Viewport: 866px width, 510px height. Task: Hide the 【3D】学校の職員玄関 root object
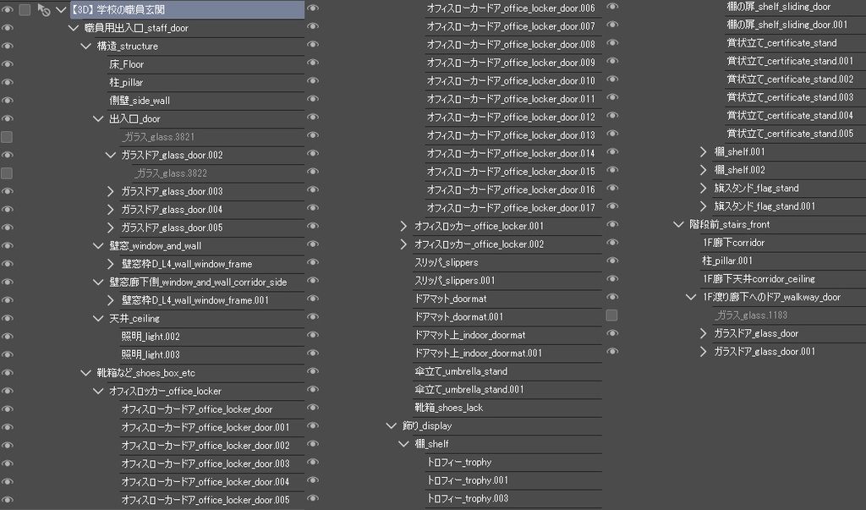pos(7,9)
